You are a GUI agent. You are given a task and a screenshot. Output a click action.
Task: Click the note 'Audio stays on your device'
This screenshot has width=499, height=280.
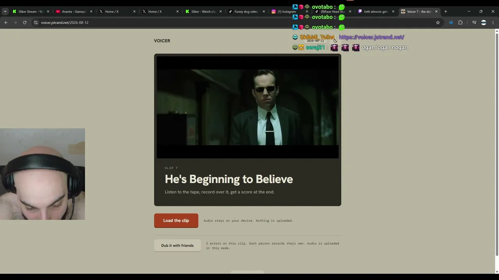[248, 220]
